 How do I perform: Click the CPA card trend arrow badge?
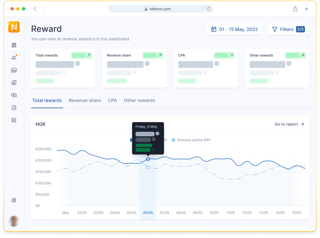tap(224, 55)
